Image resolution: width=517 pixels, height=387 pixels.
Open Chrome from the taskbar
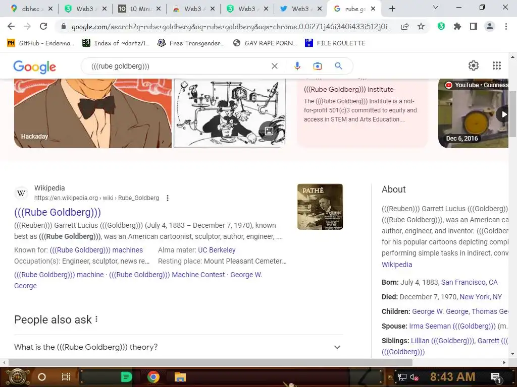click(153, 377)
